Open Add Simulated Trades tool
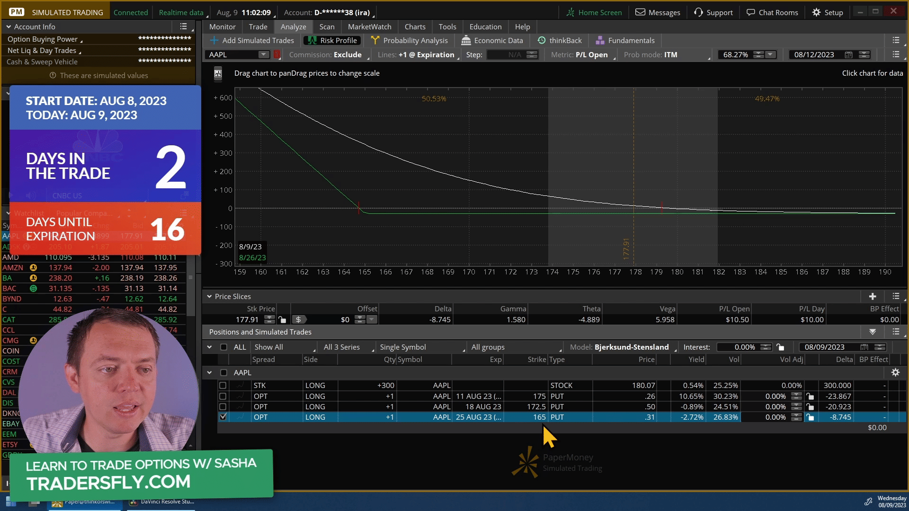 coord(252,41)
